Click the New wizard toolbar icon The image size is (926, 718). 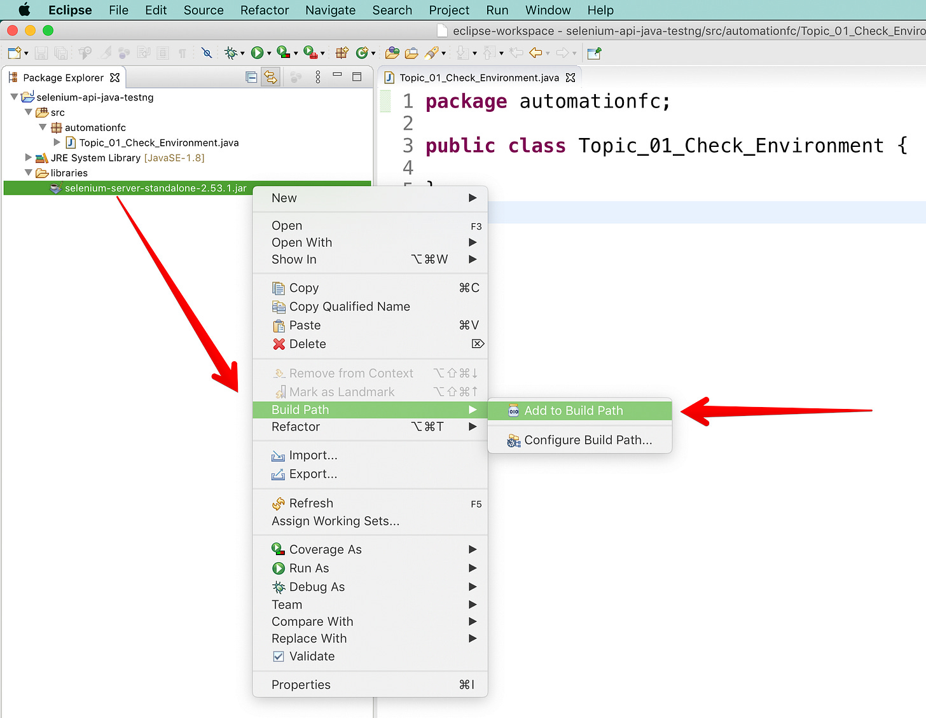tap(14, 53)
